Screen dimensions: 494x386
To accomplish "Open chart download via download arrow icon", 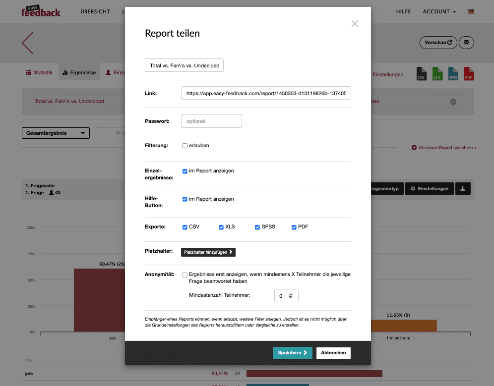I will [x=463, y=188].
